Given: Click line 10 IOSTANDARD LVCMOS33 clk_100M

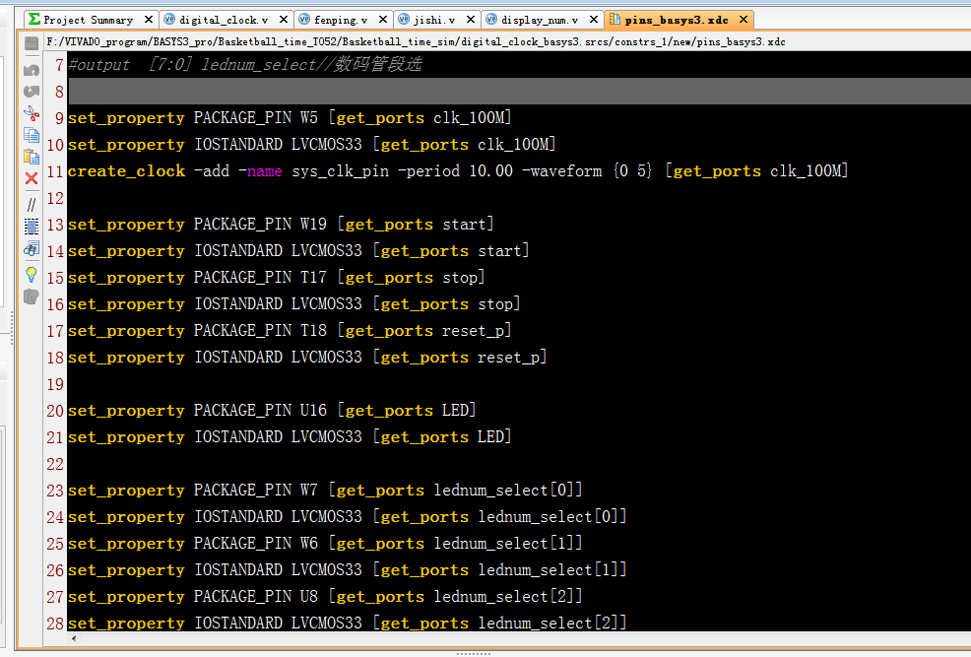Looking at the screenshot, I should click(312, 144).
